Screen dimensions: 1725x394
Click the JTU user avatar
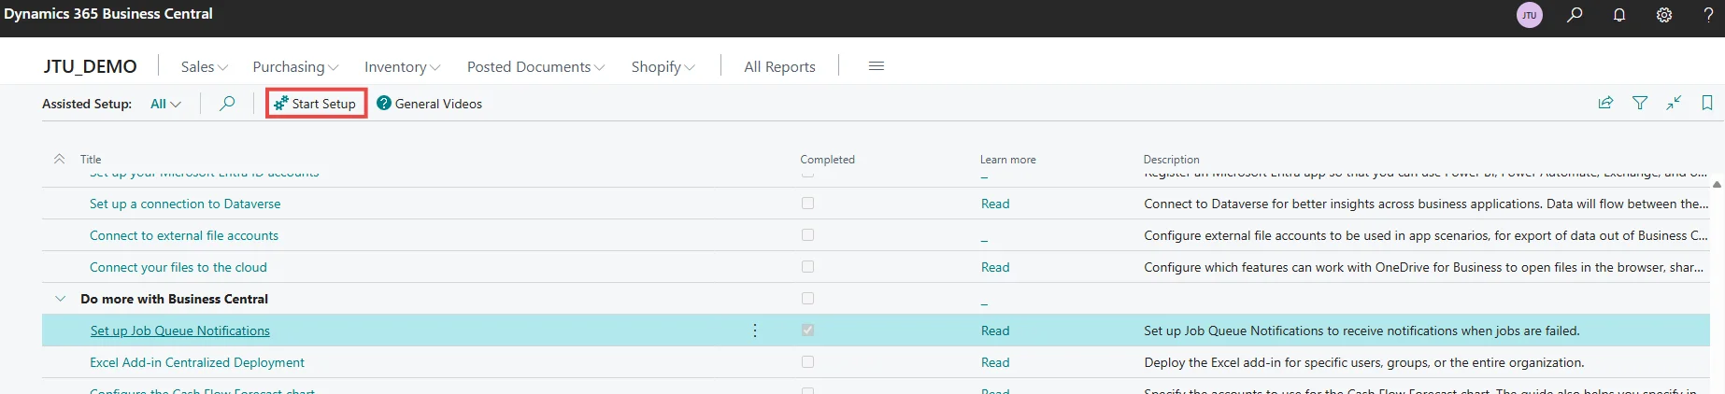pyautogui.click(x=1530, y=15)
